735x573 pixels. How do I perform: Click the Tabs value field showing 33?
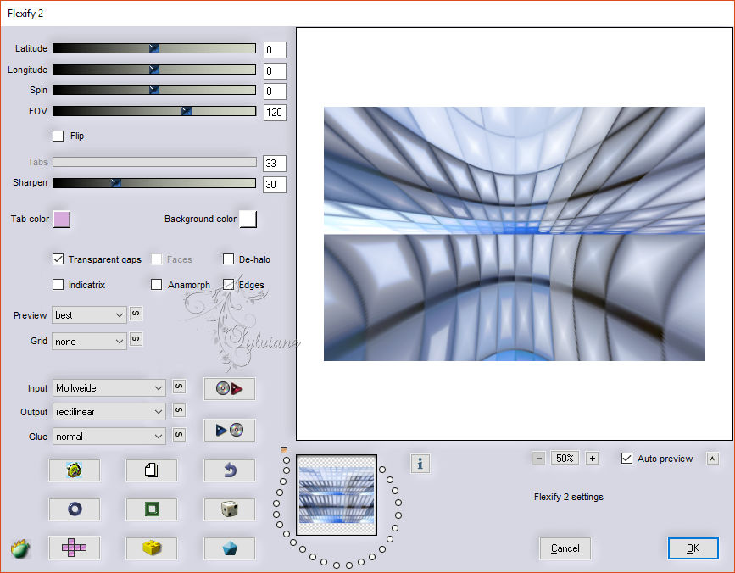coord(275,164)
